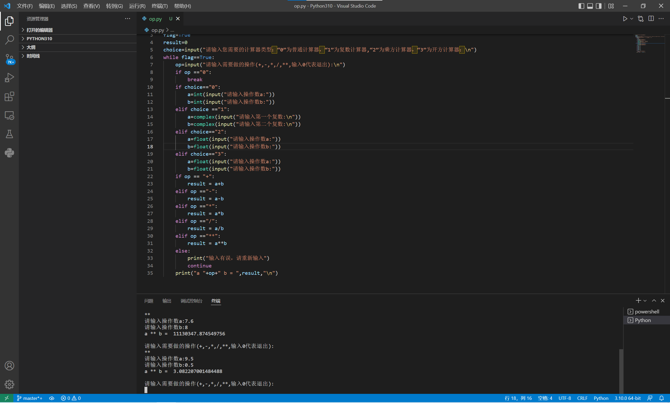This screenshot has height=403, width=670.
Task: Open the Python sidebar icon
Action: pyautogui.click(x=9, y=153)
